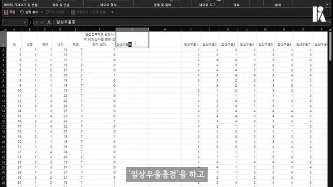This screenshot has height=187, width=333.
Task: Click the ID cell with value 10
Action: 14,91
